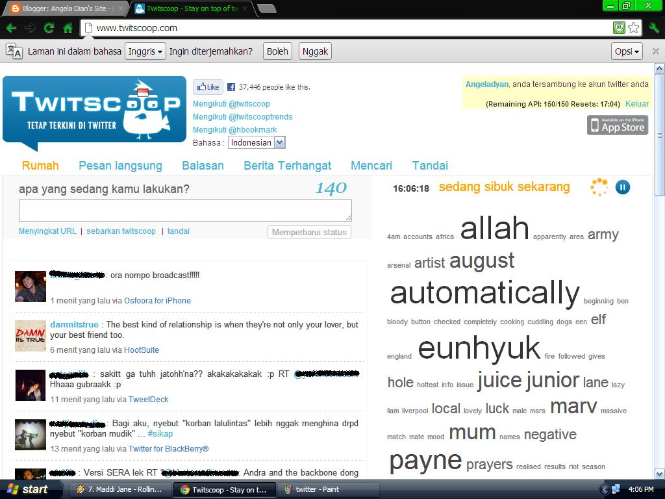Click the page scrollbar up arrow
Screen dimensions: 665x499
point(660,68)
